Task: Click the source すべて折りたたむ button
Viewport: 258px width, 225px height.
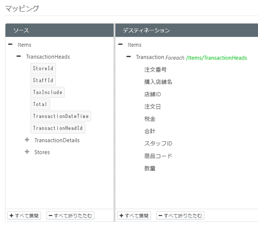Action: click(x=70, y=216)
